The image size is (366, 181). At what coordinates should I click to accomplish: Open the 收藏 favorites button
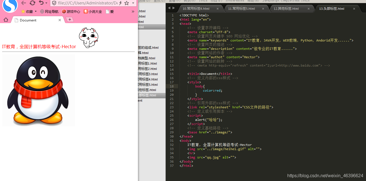(27, 11)
